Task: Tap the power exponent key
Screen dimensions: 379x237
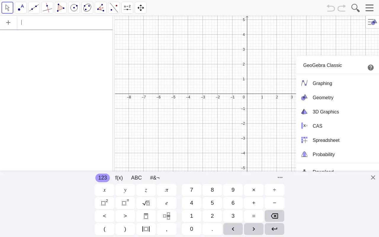Action: pos(125,203)
